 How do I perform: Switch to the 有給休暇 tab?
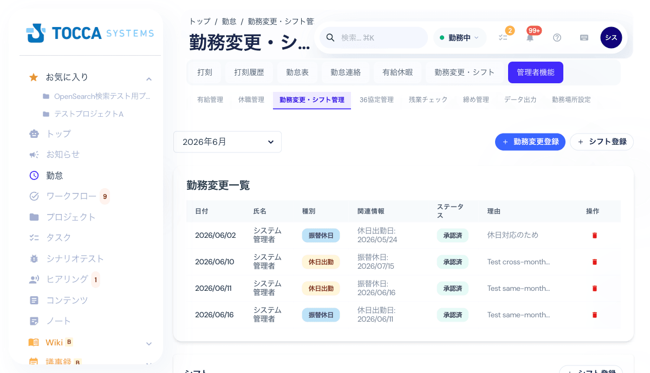(x=398, y=72)
